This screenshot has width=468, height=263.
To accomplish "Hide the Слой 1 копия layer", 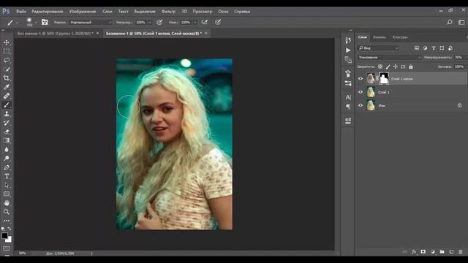I will click(361, 79).
